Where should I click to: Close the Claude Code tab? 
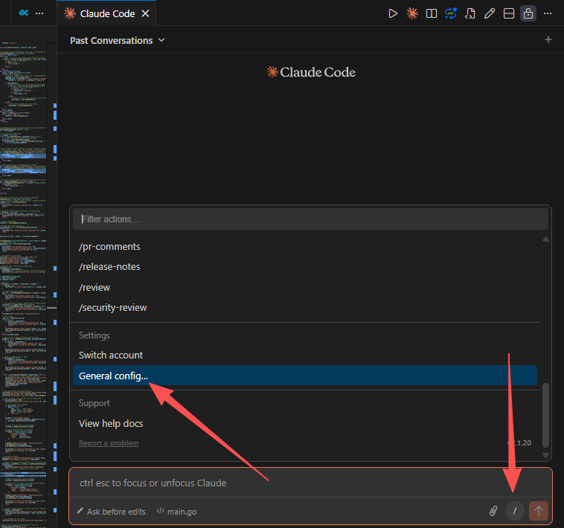(x=145, y=13)
